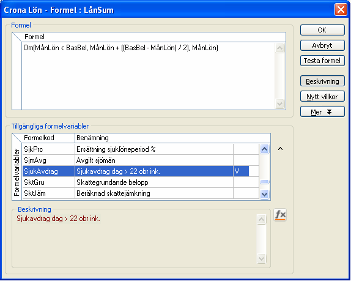
Task: Click 'Beräknad skattejämkning' cell
Action: (154, 193)
